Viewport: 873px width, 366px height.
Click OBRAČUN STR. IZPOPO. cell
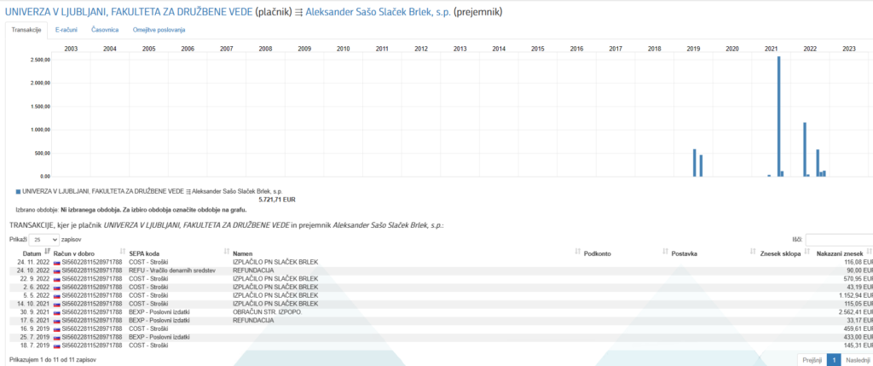point(267,312)
